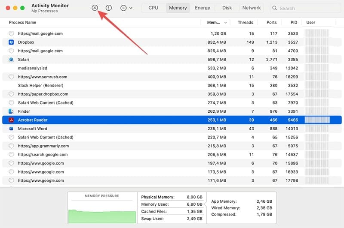Click the https://paper.dropbox.com process name

[x=43, y=94]
